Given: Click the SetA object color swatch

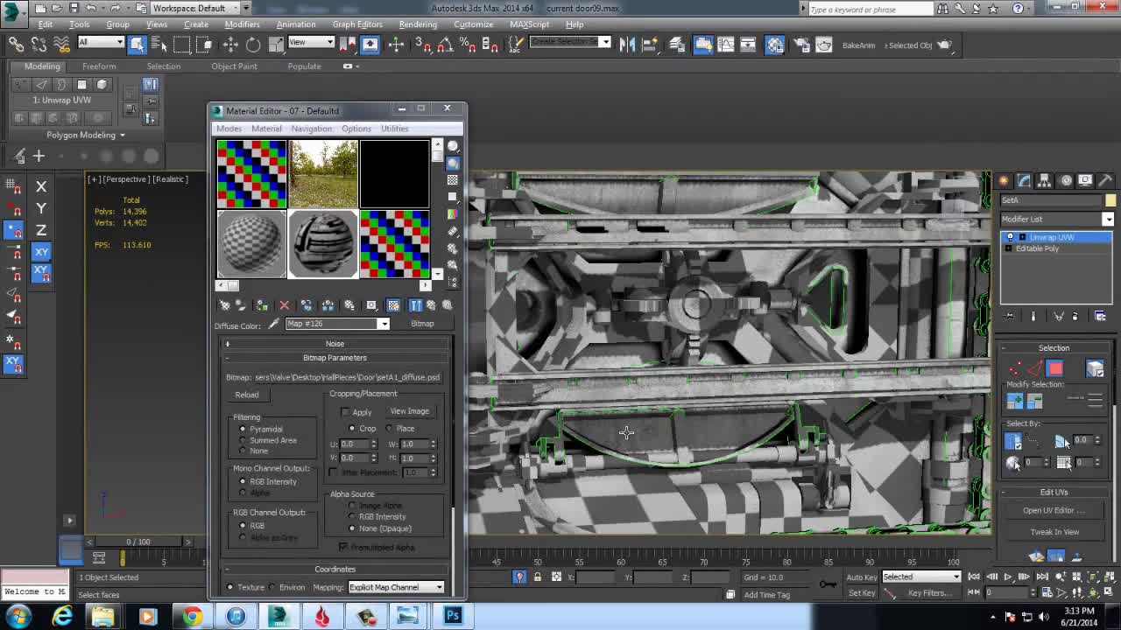Looking at the screenshot, I should (1110, 200).
